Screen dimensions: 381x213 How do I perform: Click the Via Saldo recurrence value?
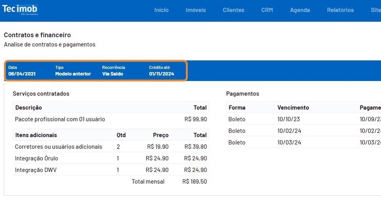pyautogui.click(x=112, y=73)
